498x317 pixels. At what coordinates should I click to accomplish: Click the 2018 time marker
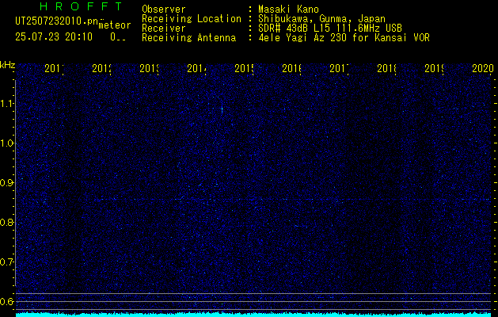(387, 68)
